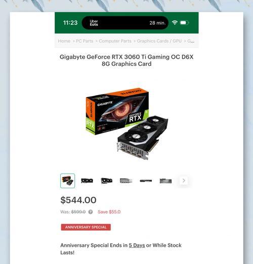The height and width of the screenshot is (264, 253).
Task: Open the Home breadcrumb link
Action: pos(64,41)
